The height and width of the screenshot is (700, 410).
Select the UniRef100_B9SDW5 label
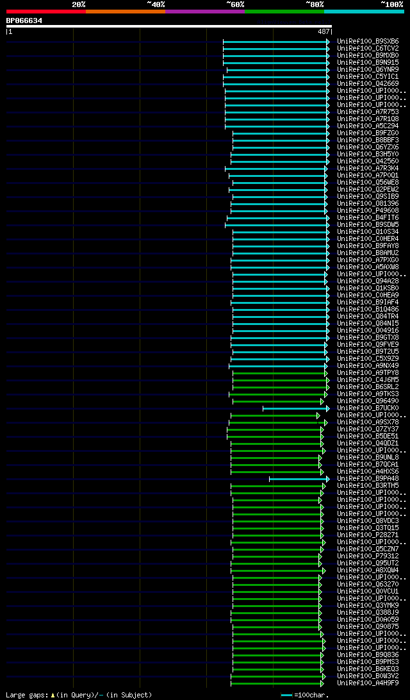point(368,224)
